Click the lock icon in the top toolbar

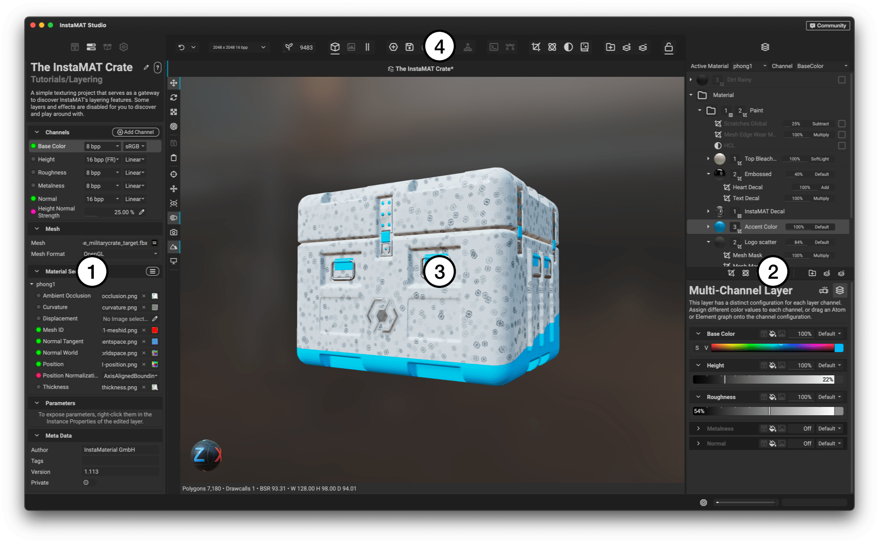pyautogui.click(x=669, y=47)
